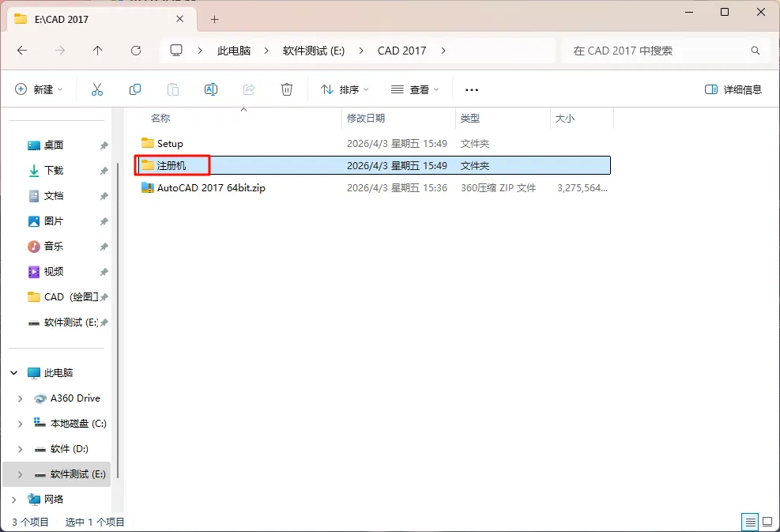Click the search magnifier icon
Viewport: 780px width, 532px height.
click(756, 51)
